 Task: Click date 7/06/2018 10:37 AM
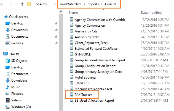(155, 95)
